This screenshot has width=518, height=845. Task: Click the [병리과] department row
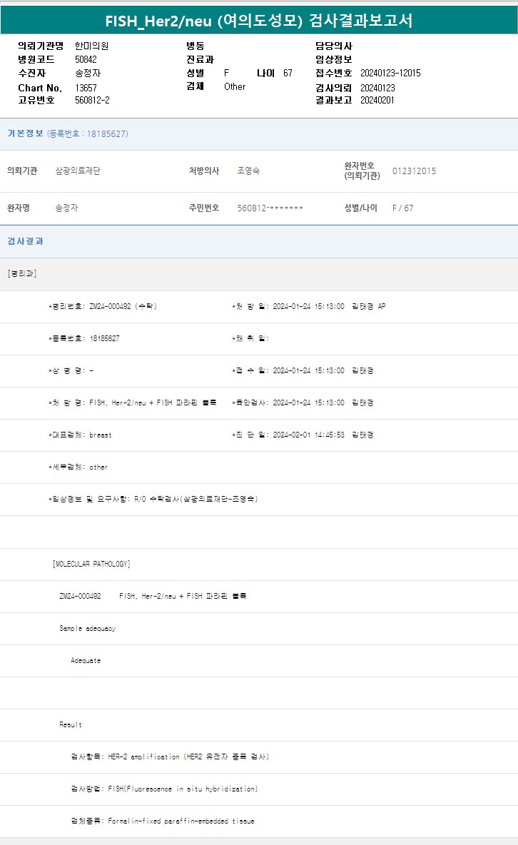(x=22, y=274)
